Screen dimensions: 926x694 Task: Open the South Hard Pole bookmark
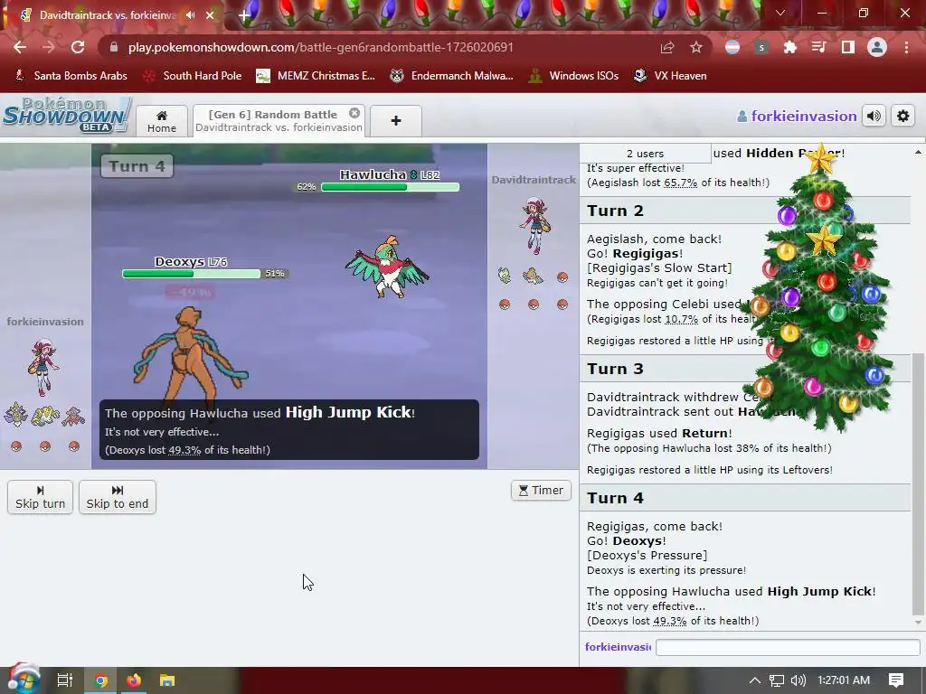[x=193, y=76]
